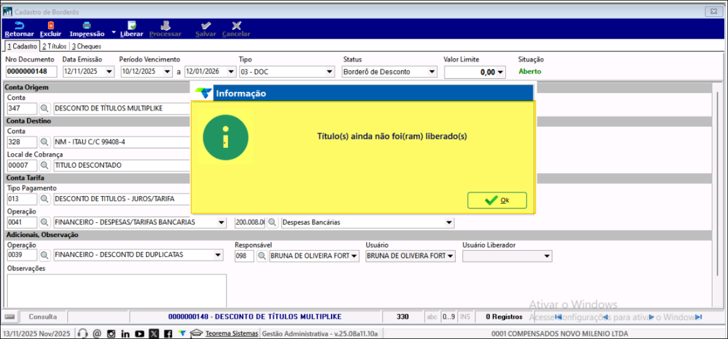Click search icon beside Local de Cobrança
Image resolution: width=728 pixels, height=339 pixels.
tap(45, 165)
